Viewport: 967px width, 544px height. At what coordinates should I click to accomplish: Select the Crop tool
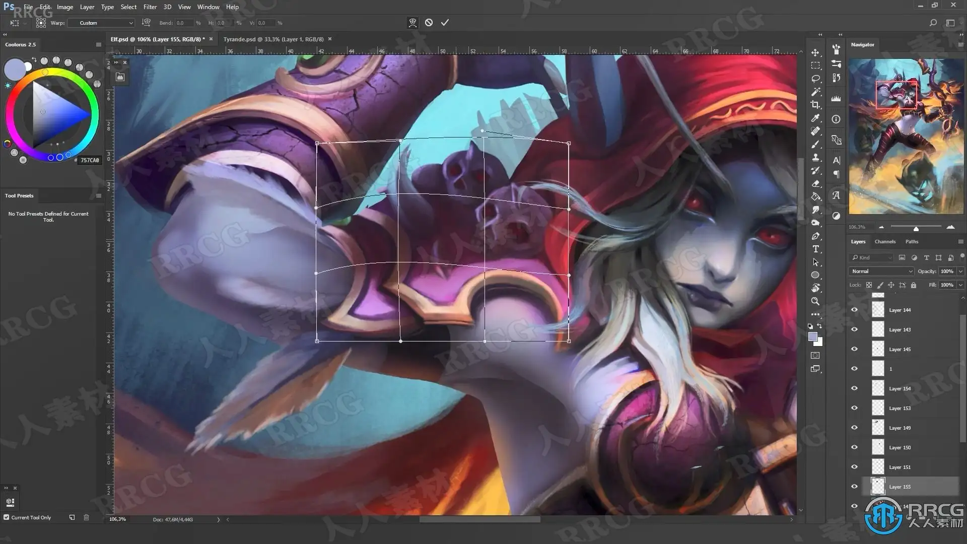815,105
